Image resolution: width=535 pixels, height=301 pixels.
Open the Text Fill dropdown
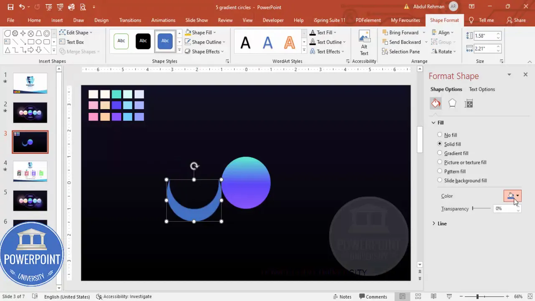(323, 32)
